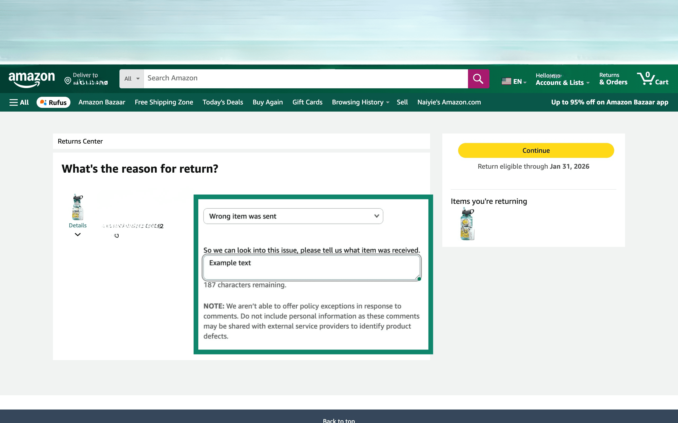Viewport: 678px width, 423px height.
Task: Click the search magnifier icon
Action: [478, 79]
